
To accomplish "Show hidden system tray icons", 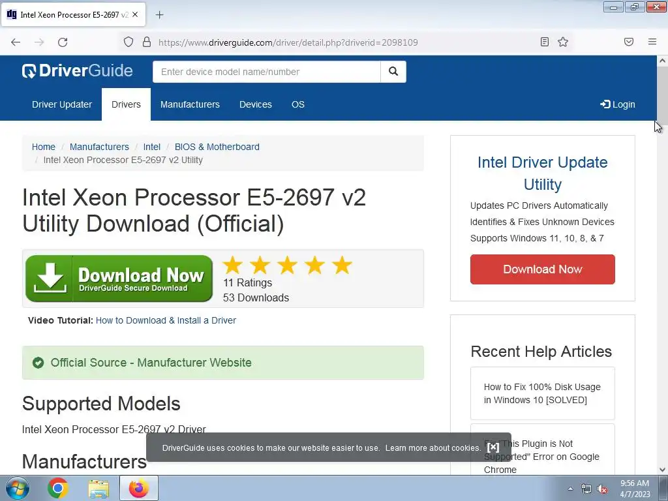I will [x=570, y=489].
